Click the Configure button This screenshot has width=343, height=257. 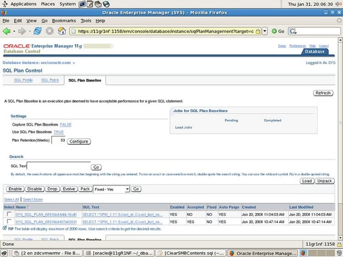(x=79, y=142)
